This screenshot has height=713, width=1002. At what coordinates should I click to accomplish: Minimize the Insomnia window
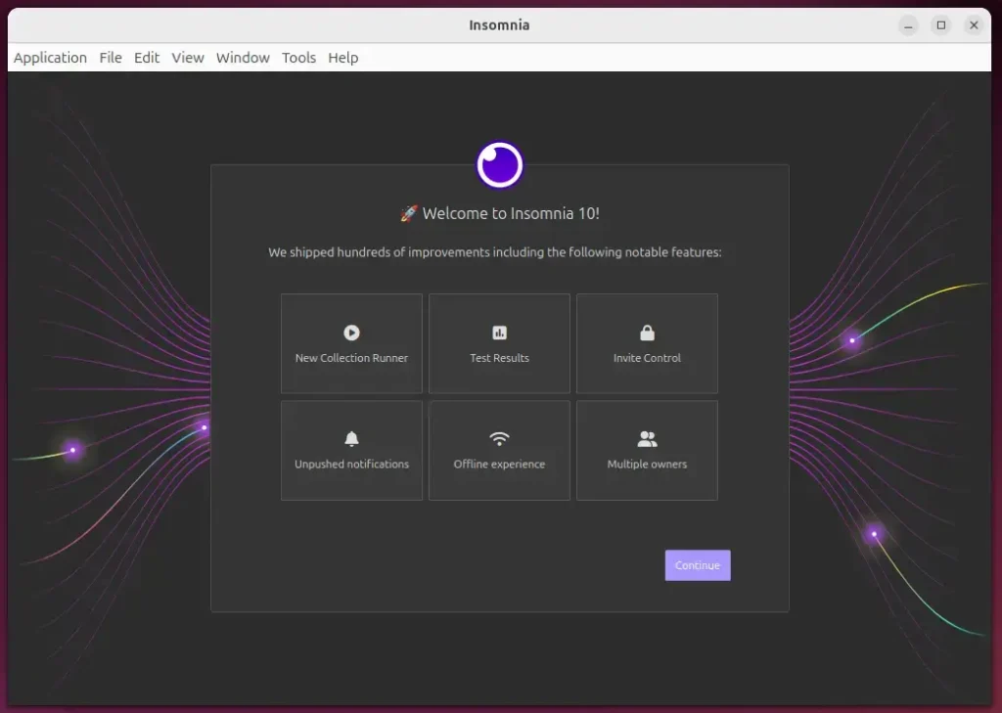[908, 25]
